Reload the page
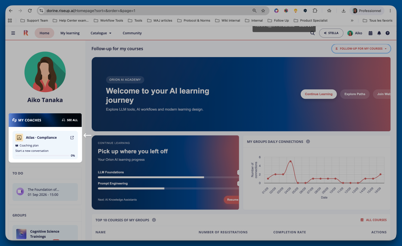Image resolution: width=402 pixels, height=246 pixels. point(30,11)
